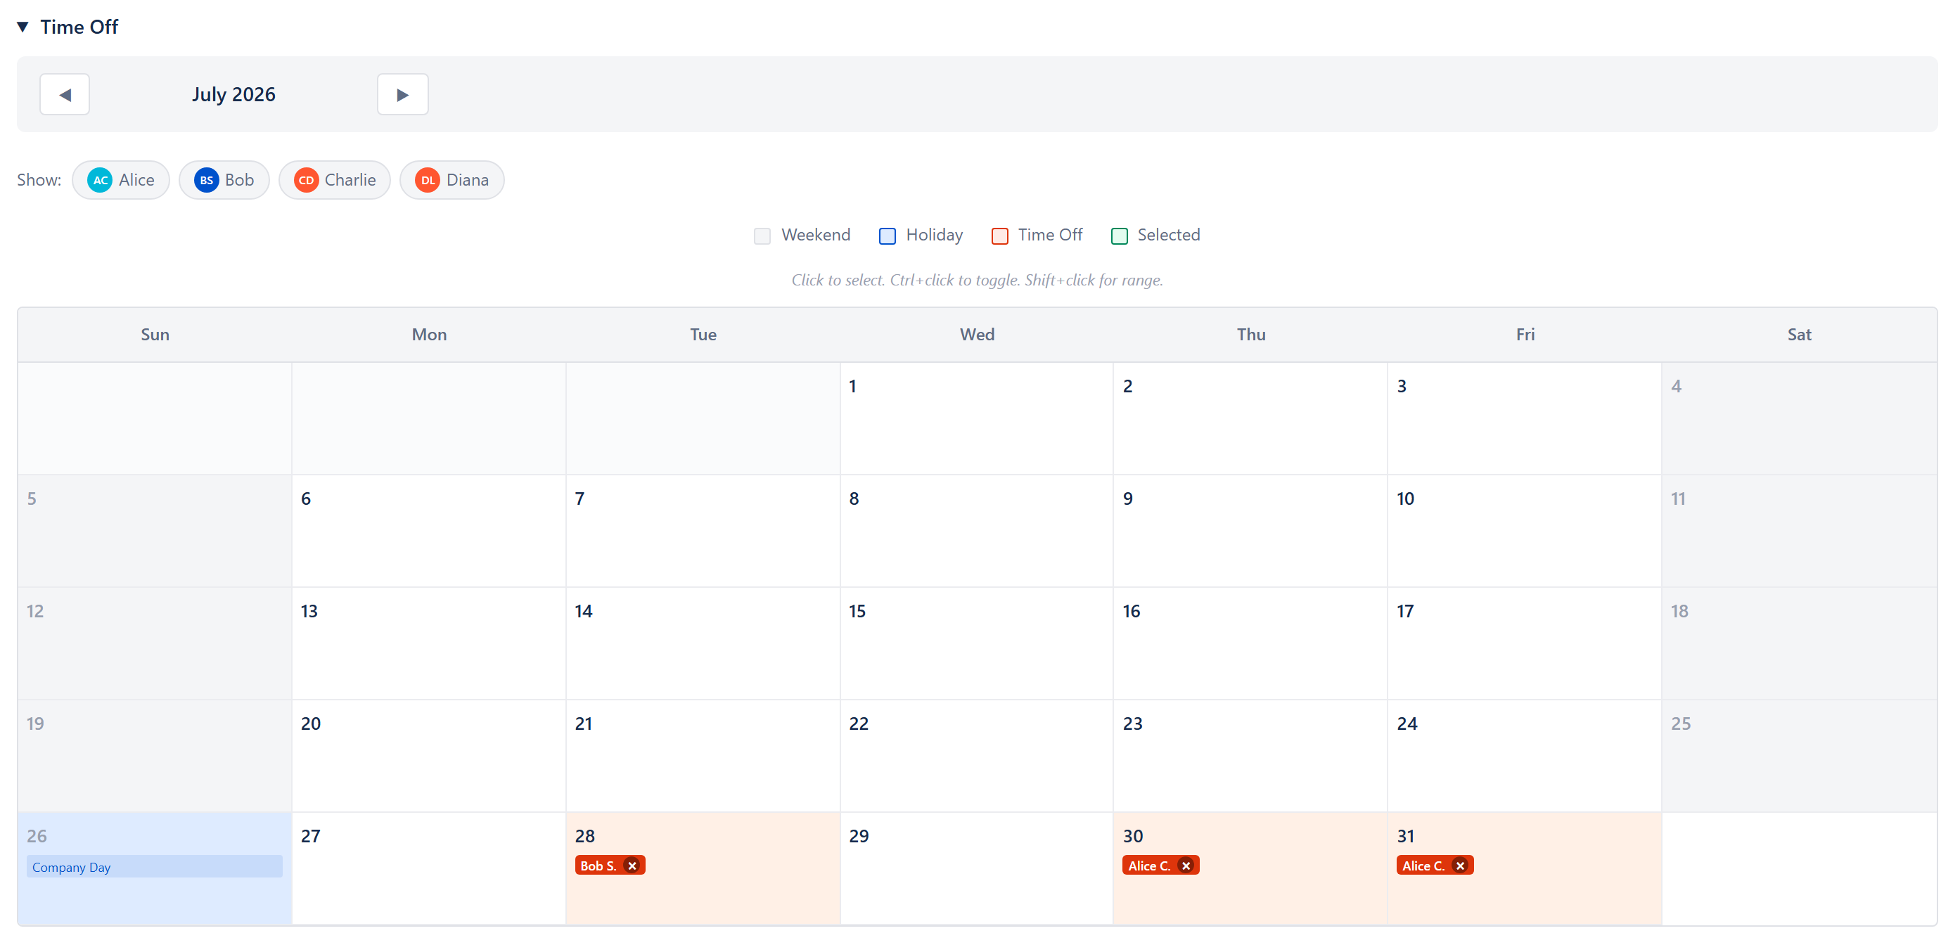Go to next month arrow
This screenshot has width=1941, height=945.
pyautogui.click(x=402, y=94)
